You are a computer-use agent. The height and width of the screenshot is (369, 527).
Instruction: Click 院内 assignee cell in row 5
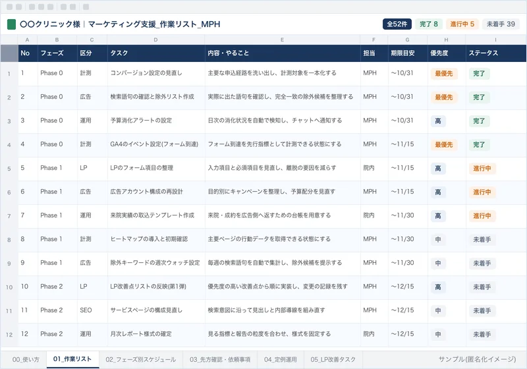pos(374,168)
